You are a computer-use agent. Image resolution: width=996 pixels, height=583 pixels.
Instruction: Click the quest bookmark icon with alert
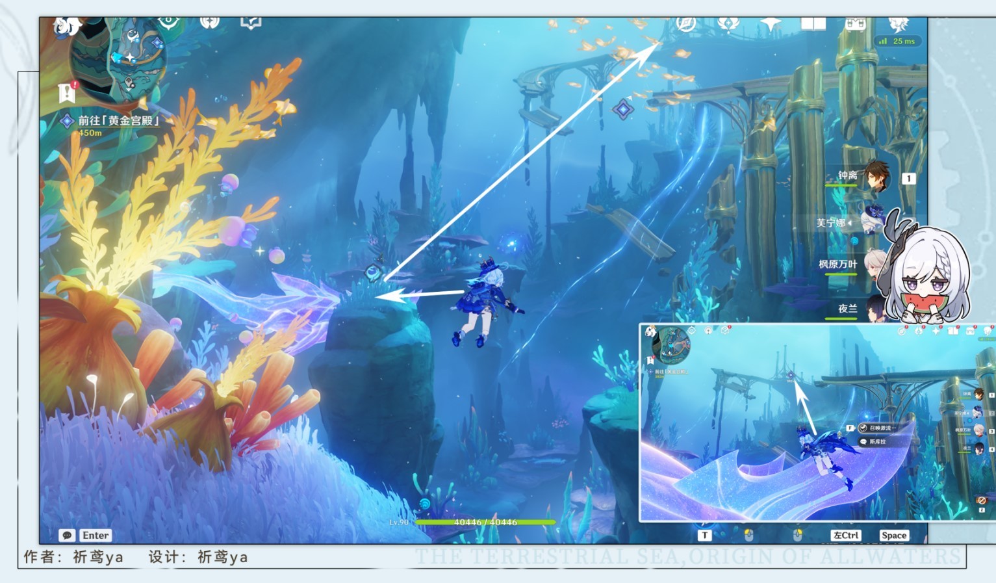(67, 93)
